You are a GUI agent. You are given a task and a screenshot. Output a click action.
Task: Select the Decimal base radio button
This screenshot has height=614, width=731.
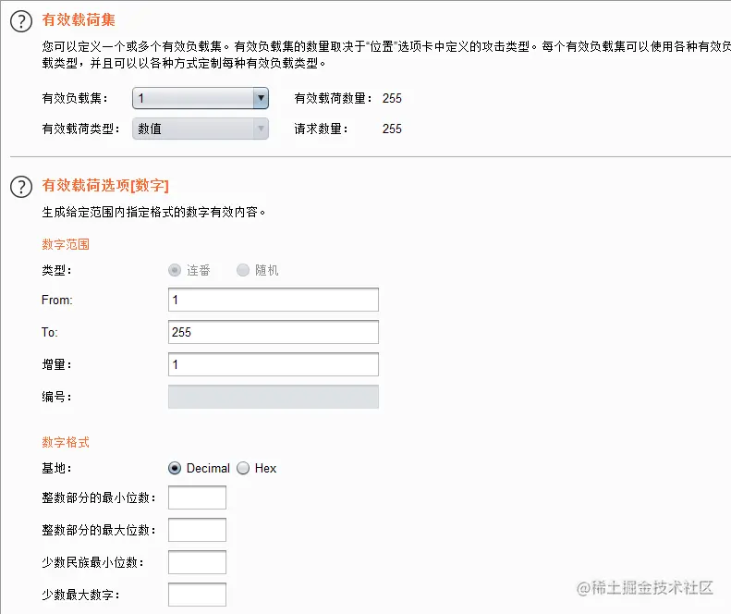click(x=175, y=468)
